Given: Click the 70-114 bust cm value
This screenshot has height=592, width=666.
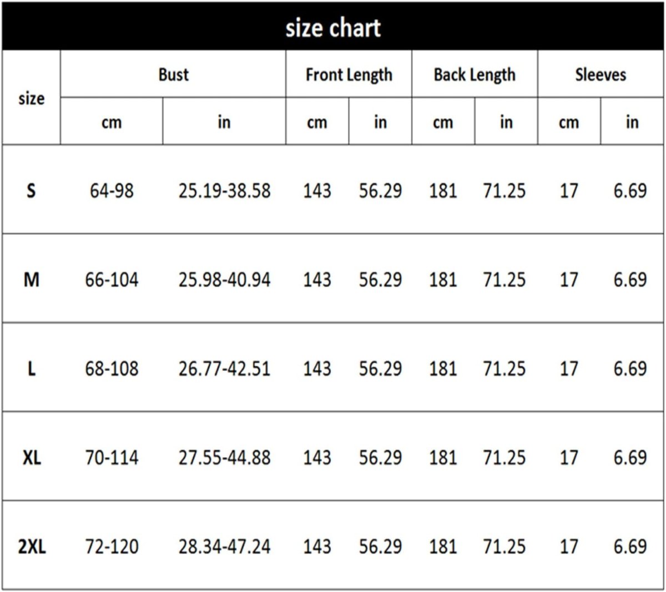Looking at the screenshot, I should (112, 458).
